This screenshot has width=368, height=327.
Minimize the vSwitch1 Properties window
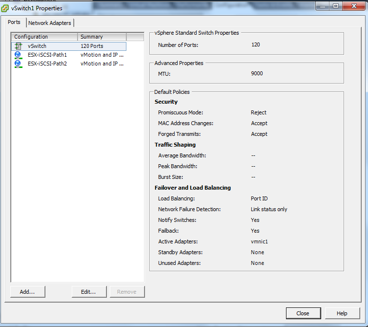pos(323,6)
